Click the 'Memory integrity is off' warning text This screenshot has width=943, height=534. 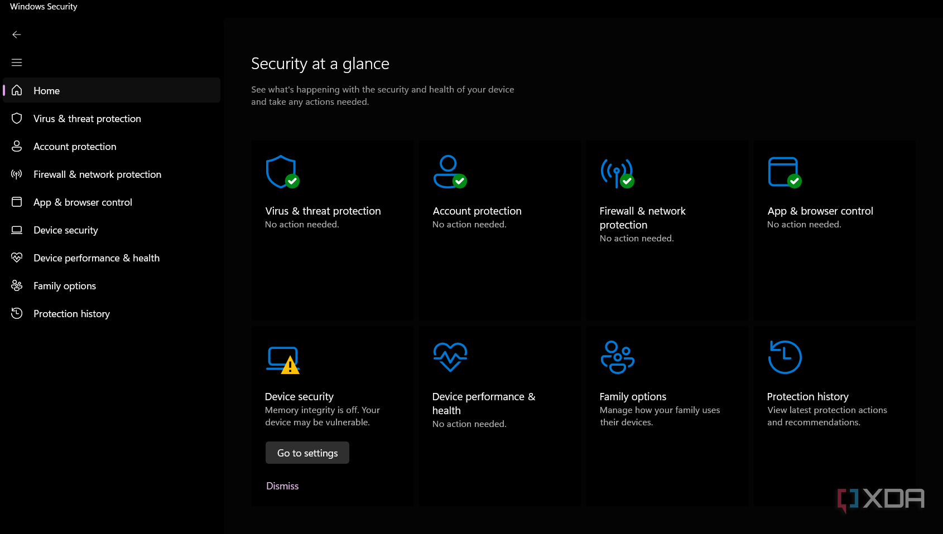(323, 416)
